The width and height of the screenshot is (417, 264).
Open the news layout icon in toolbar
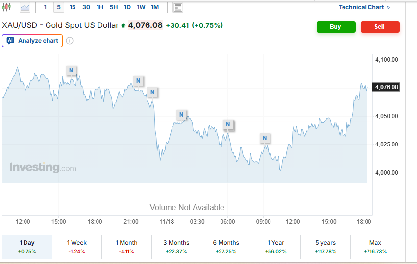tap(178, 7)
